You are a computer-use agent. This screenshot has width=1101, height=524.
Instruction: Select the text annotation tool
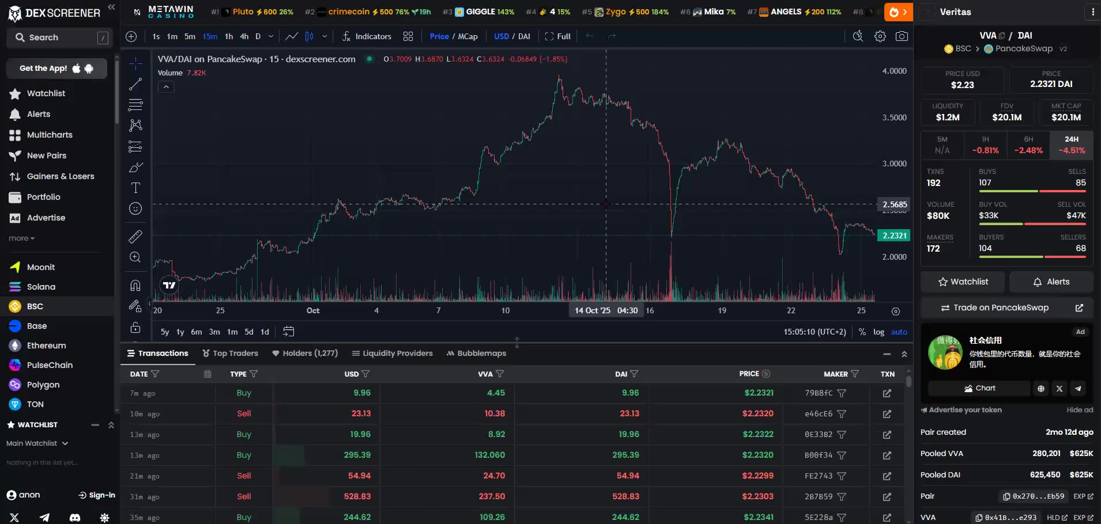coord(135,188)
